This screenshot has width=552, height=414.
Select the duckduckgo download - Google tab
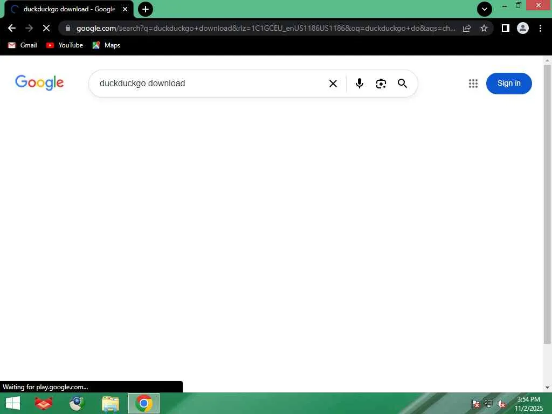(69, 9)
